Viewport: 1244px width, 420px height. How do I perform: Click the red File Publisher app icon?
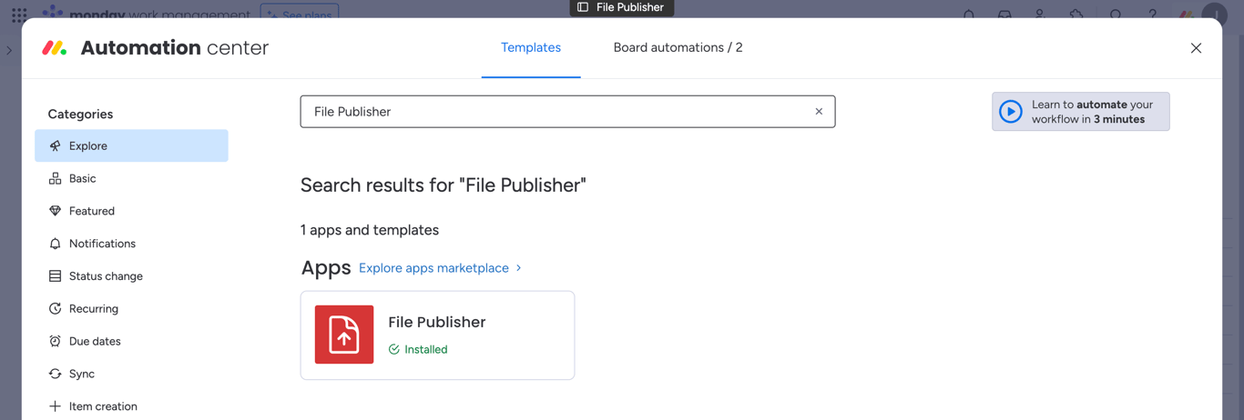(344, 335)
